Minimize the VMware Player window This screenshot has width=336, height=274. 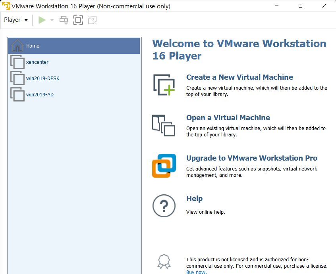[x=277, y=6]
